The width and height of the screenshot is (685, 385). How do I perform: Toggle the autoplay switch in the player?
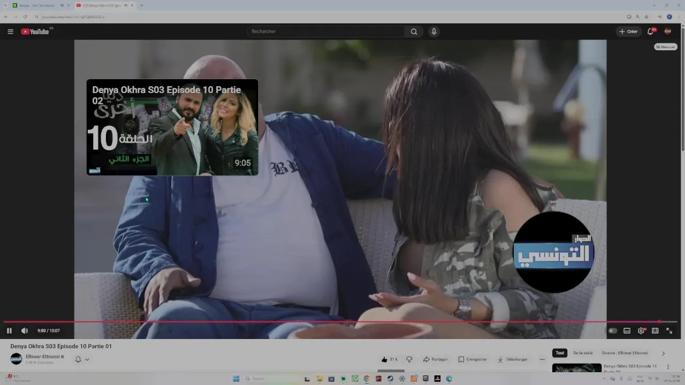(613, 330)
